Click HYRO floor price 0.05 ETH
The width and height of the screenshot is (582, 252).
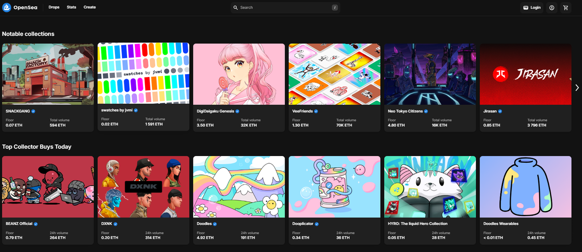(396, 237)
